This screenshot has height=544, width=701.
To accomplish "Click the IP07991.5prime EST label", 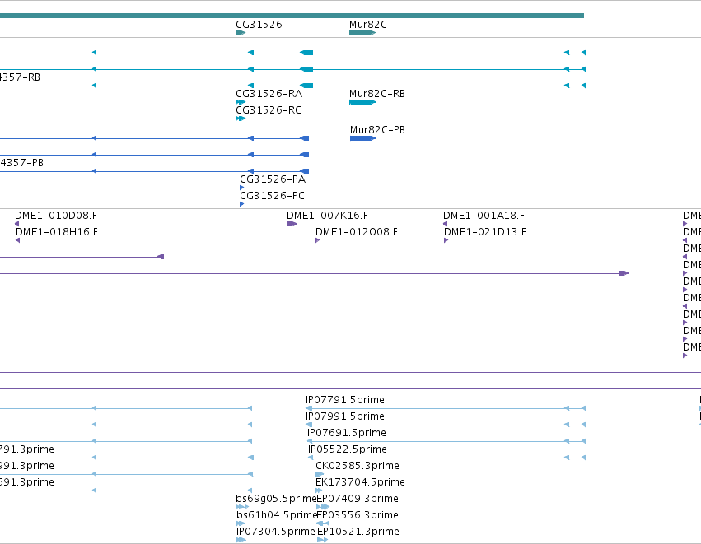I will pyautogui.click(x=344, y=416).
